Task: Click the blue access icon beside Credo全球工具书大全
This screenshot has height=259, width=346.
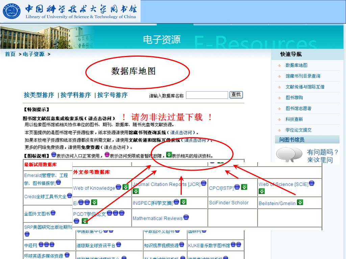Action: (70, 195)
